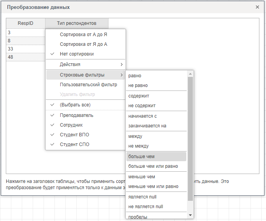Choose Сортировка от Я до А
The height and width of the screenshot is (221, 266).
coord(83,44)
